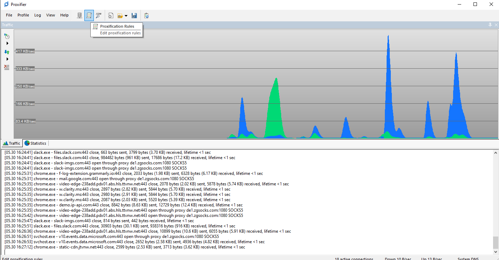Click the 417 KB/sec graph label
The width and height of the screenshot is (499, 260).
(25, 51)
